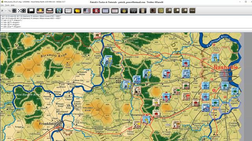
Task: Open the File menu
Action: 2,5
